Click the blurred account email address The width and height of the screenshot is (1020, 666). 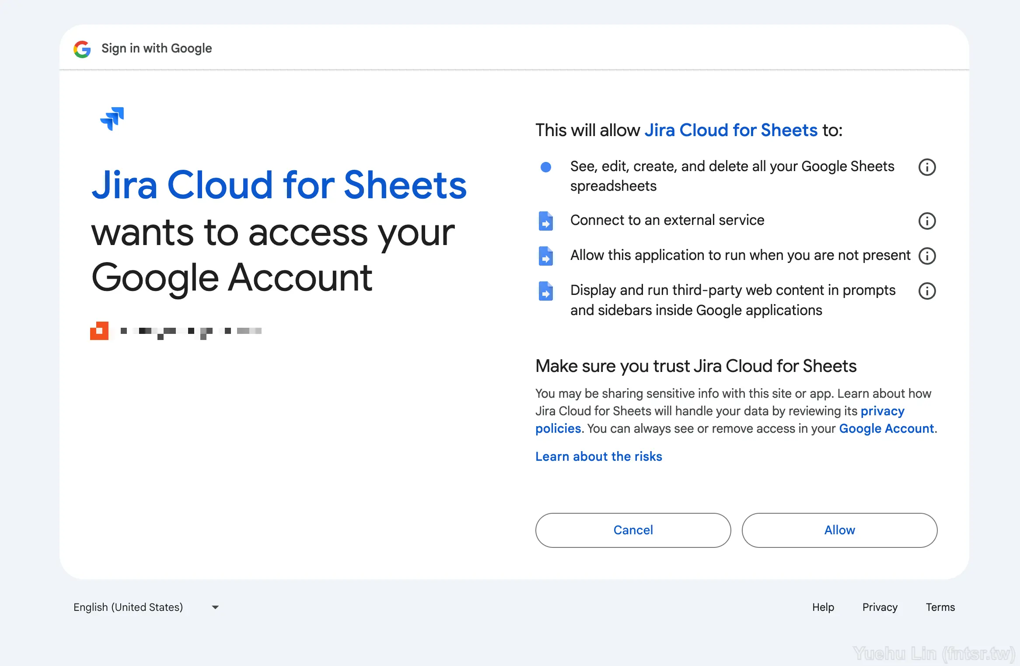[x=191, y=332]
